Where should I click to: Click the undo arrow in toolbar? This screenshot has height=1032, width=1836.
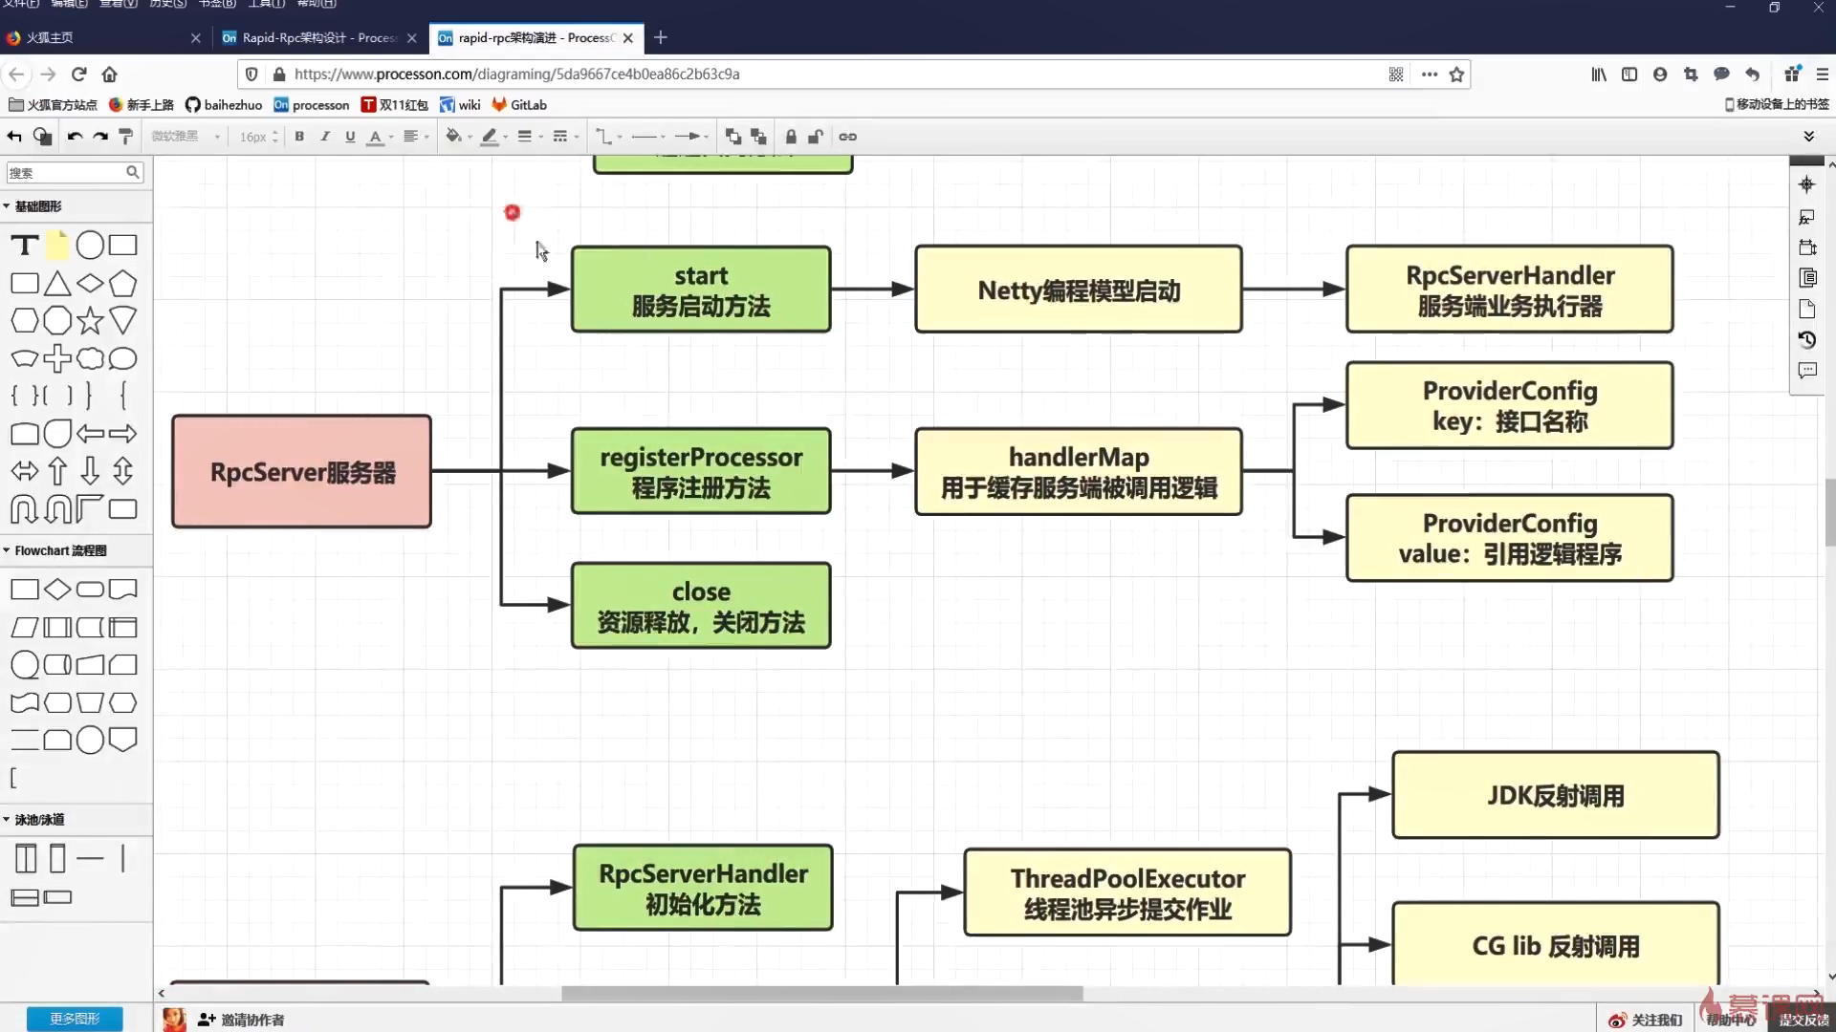(75, 137)
